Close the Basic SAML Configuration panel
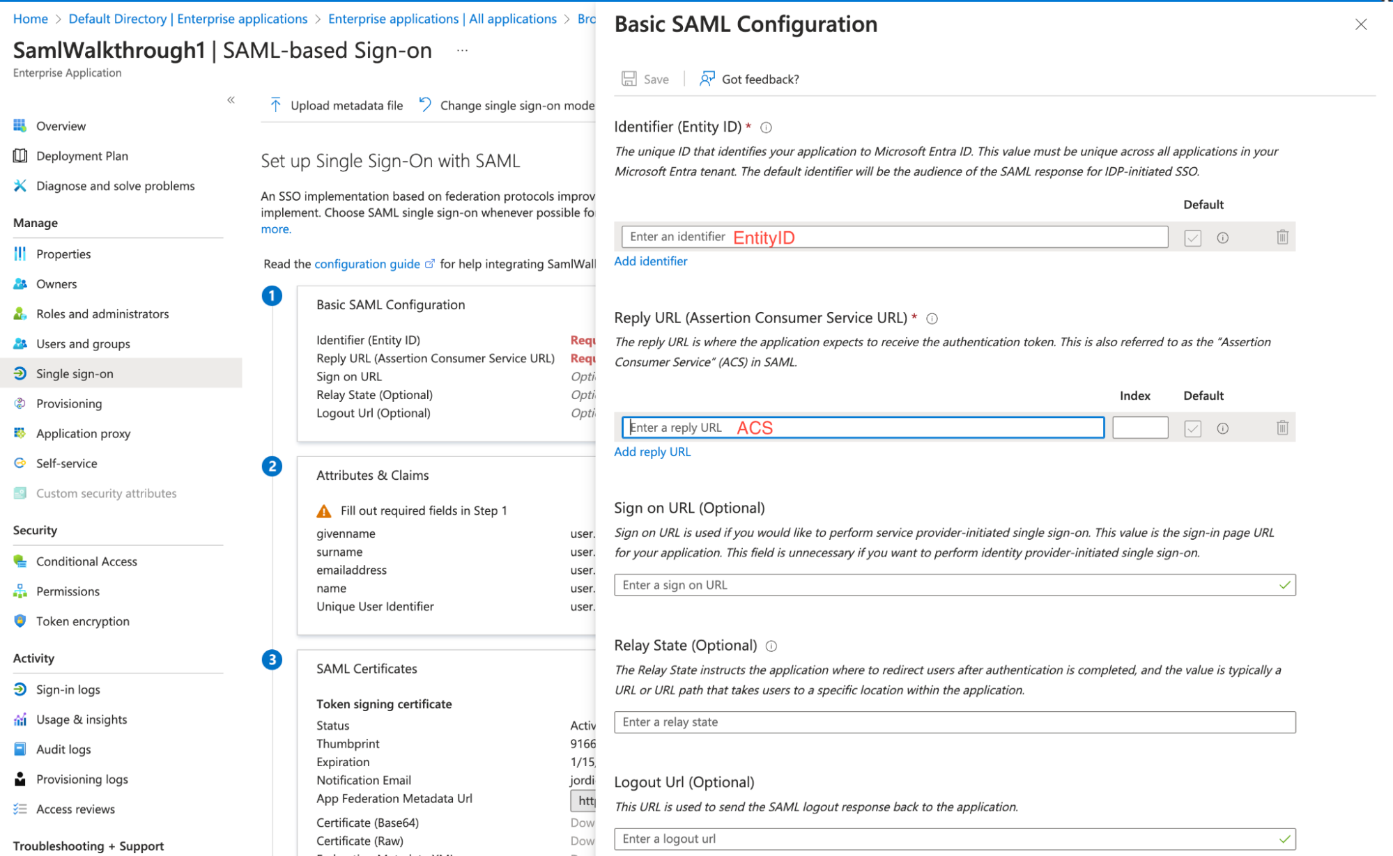The height and width of the screenshot is (856, 1393). [x=1361, y=24]
